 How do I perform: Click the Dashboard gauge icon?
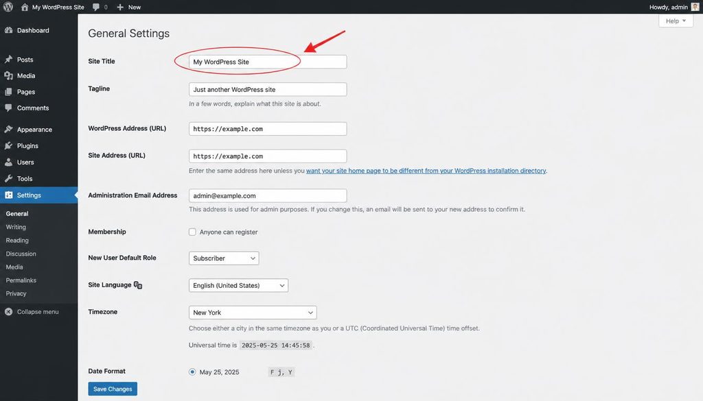8,30
